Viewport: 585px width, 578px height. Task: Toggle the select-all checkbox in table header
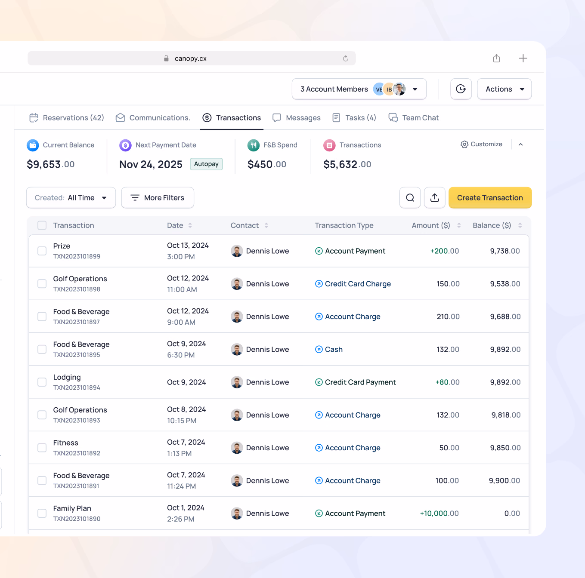(x=42, y=225)
